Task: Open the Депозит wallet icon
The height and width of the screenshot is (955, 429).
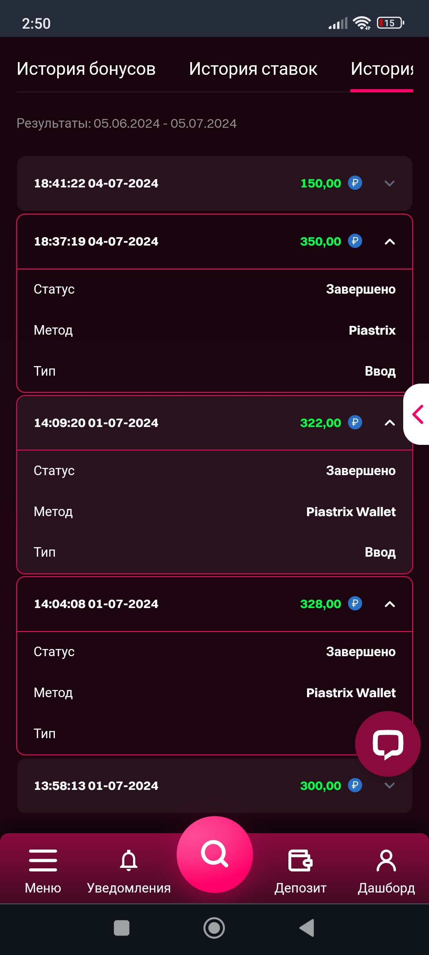Action: [300, 860]
